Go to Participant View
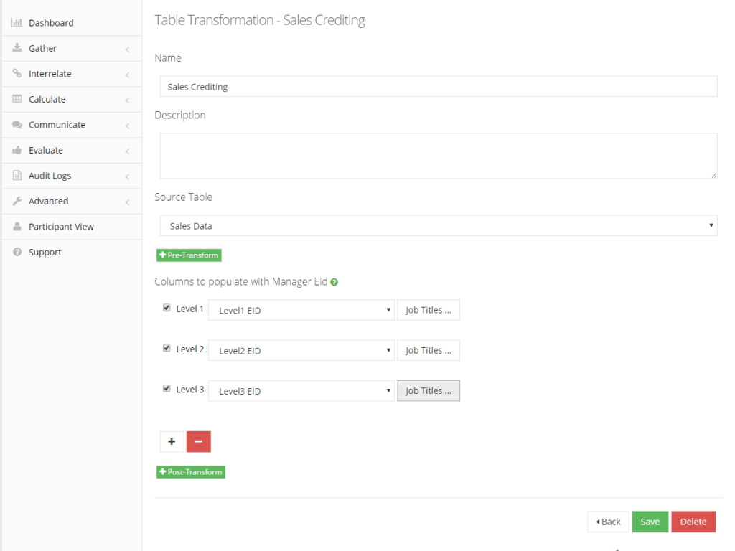The height and width of the screenshot is (551, 735). 72,227
